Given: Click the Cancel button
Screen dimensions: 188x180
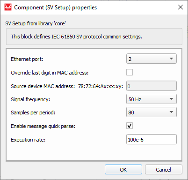Looking at the screenshot, I should click(x=163, y=170).
